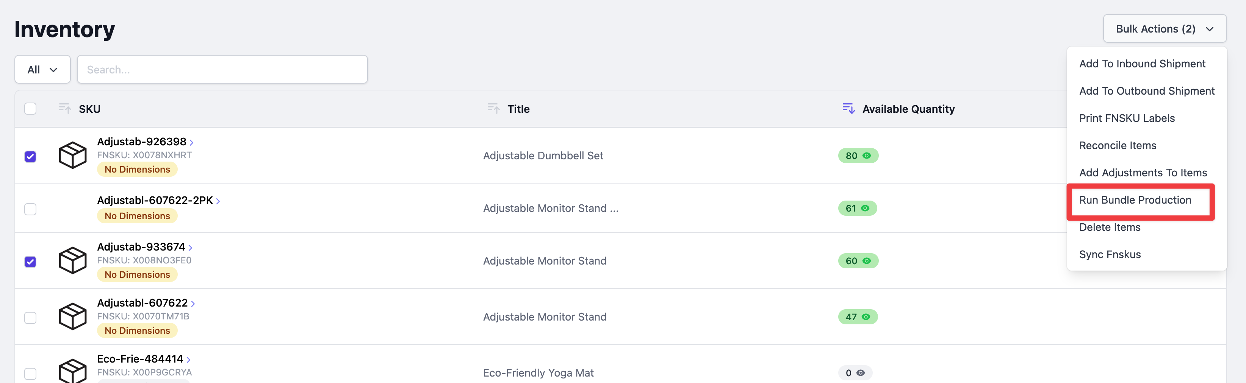Click the Adjustab-926398 product box icon
Viewport: 1246px width, 383px height.
[x=72, y=155]
